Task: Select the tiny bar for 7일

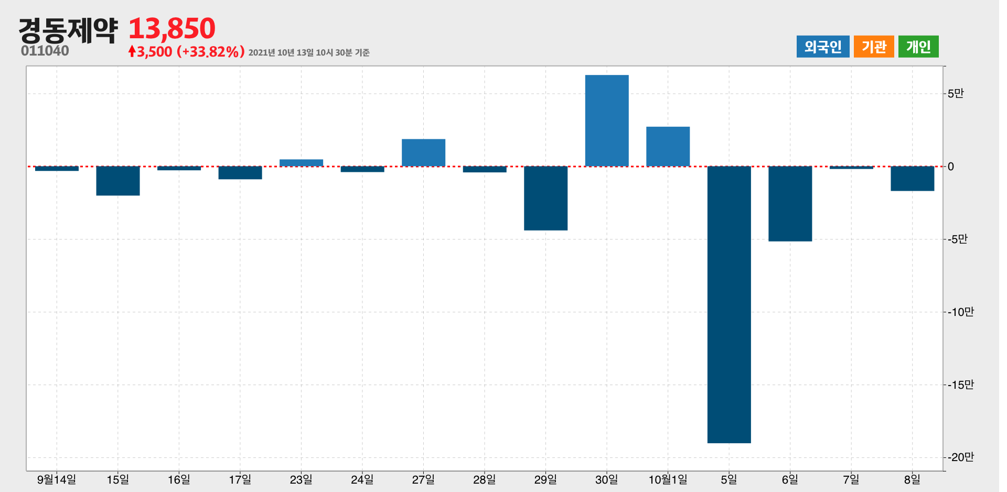Action: 851,168
